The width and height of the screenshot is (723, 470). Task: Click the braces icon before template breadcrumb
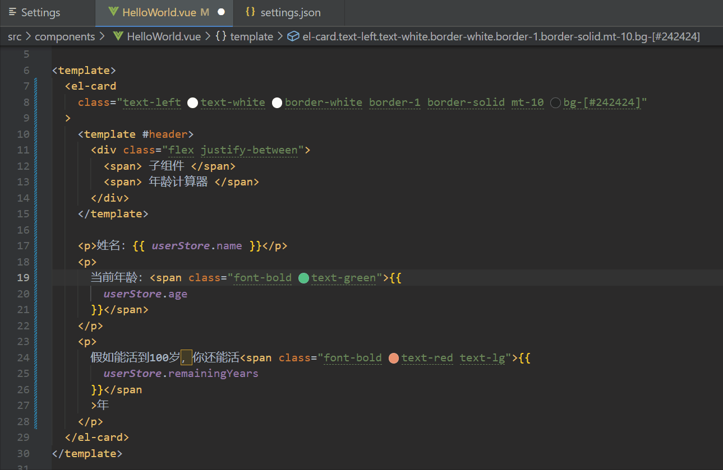click(222, 36)
